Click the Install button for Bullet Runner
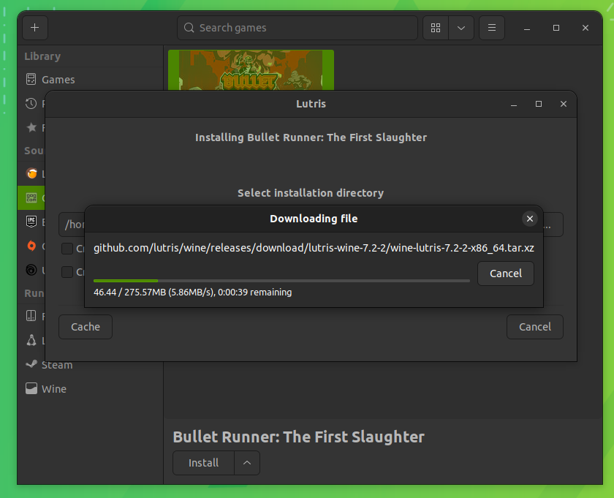The width and height of the screenshot is (614, 498). click(204, 463)
